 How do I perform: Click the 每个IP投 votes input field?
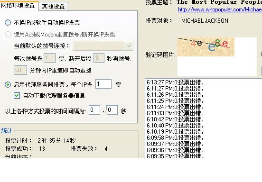[x=103, y=84]
